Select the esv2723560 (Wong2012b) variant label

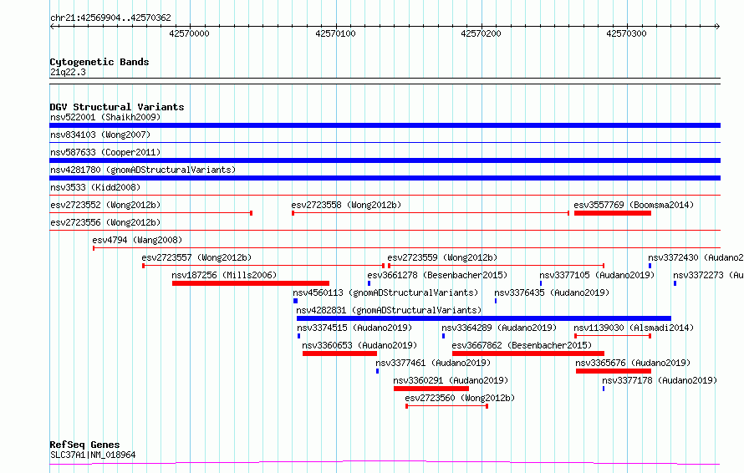(x=460, y=398)
